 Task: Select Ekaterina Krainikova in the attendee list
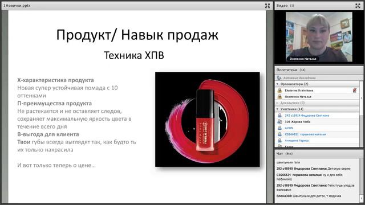(x=318, y=91)
